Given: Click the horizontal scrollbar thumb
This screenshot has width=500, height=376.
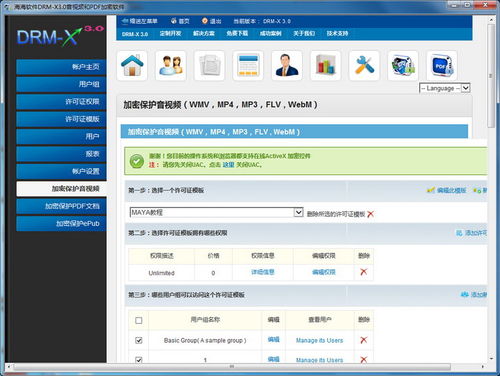Looking at the screenshot, I should tap(232, 367).
